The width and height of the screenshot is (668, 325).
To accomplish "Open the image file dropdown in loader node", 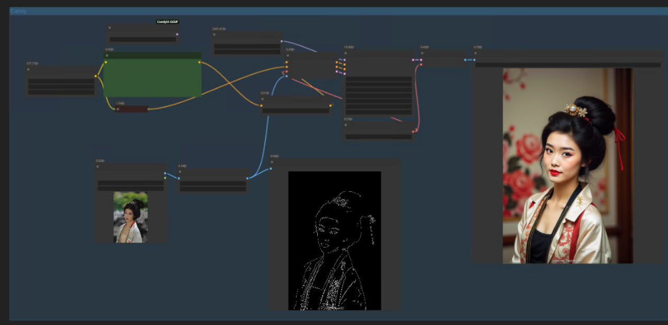I will pos(130,183).
